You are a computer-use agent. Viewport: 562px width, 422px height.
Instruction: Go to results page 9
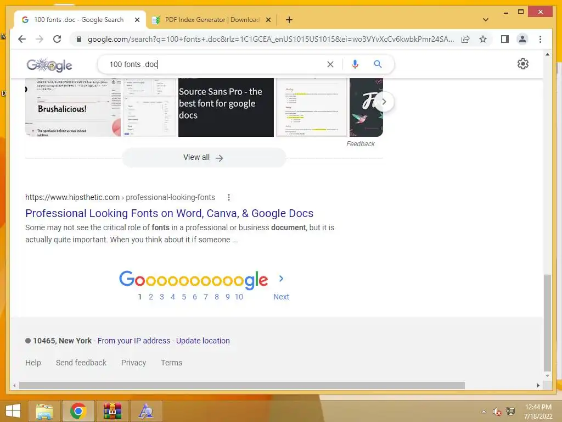[228, 297]
